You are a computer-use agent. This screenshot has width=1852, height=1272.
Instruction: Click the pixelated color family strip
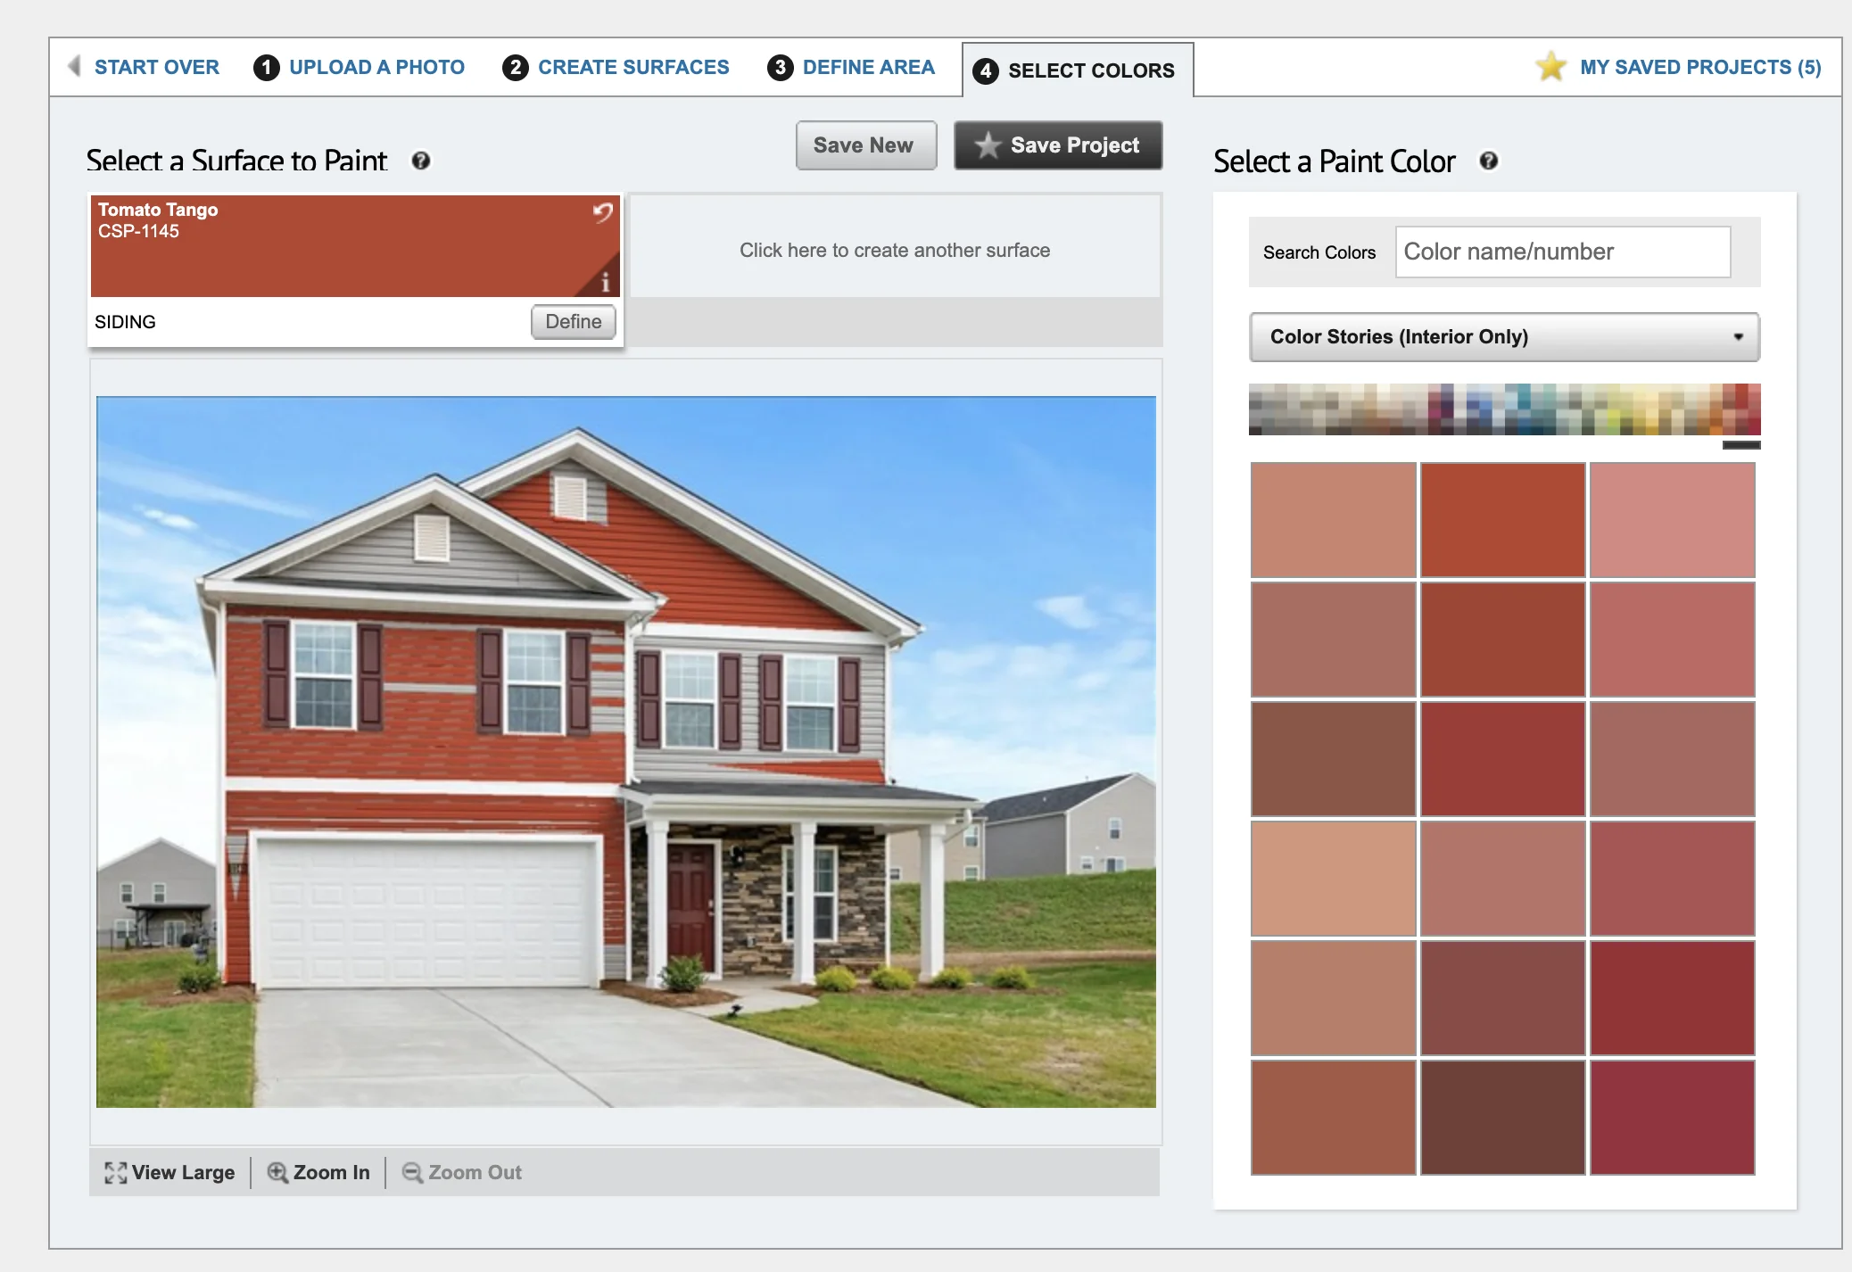(x=1504, y=409)
